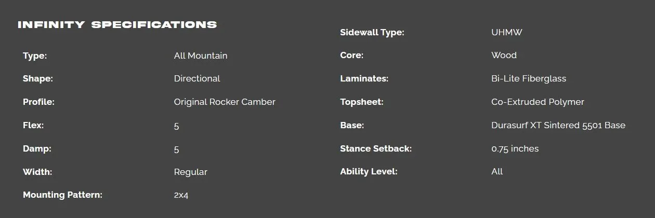Click the 0.75 inches setback value
This screenshot has width=655, height=218.
click(x=515, y=149)
